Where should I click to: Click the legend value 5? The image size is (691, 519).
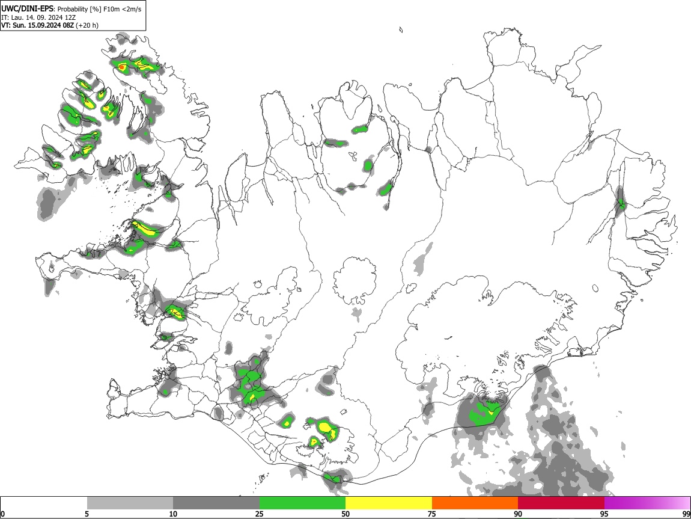[x=87, y=514]
